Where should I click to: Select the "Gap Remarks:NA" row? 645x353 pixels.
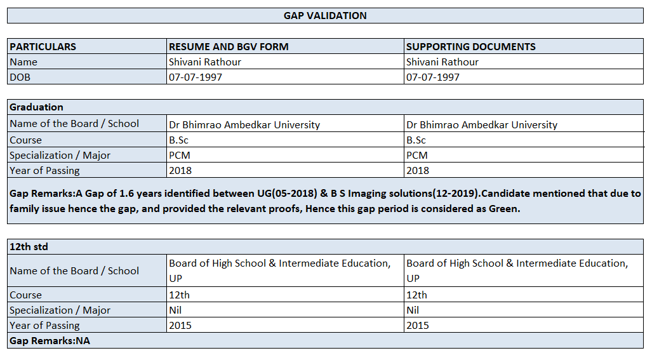[x=325, y=341]
